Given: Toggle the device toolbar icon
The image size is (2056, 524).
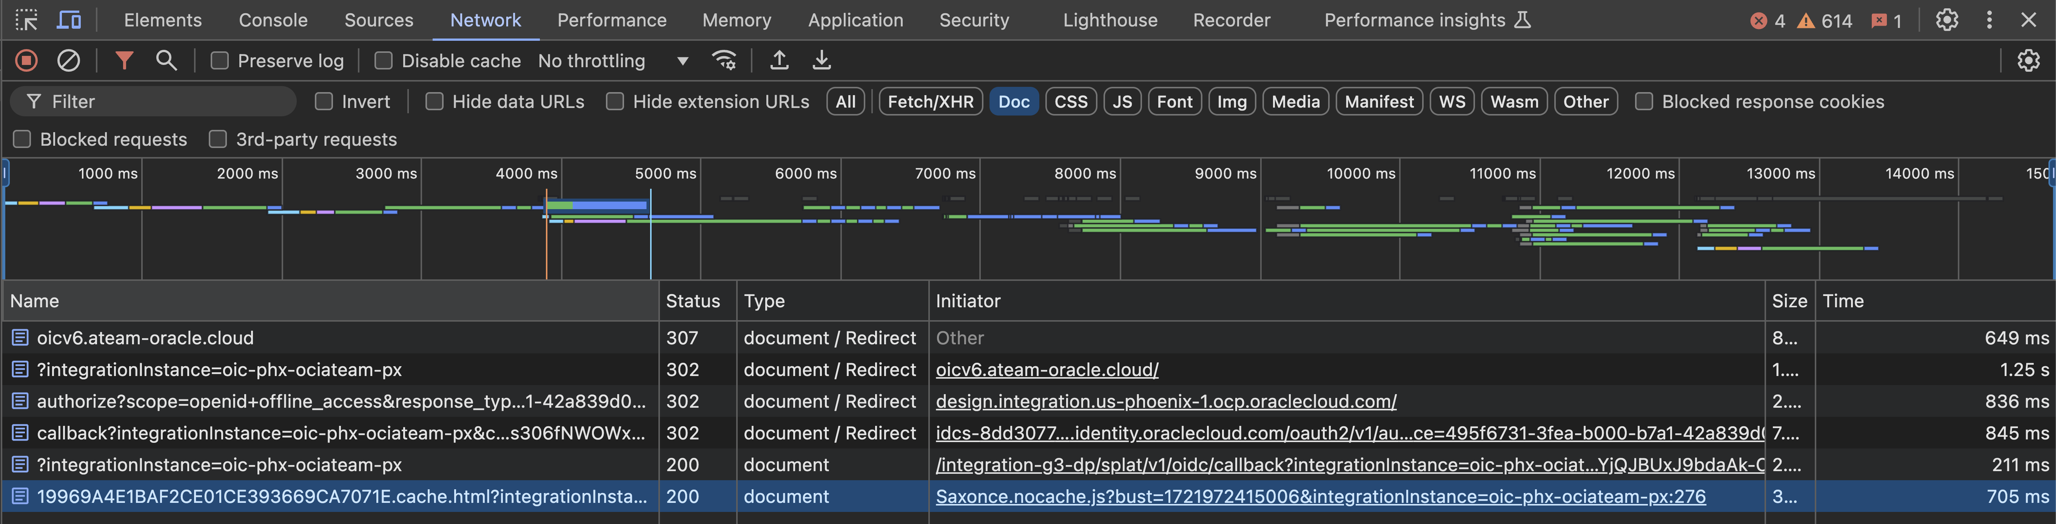Looking at the screenshot, I should [69, 20].
